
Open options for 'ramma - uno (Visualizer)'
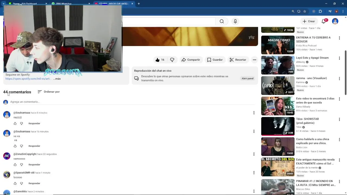pos(339,79)
